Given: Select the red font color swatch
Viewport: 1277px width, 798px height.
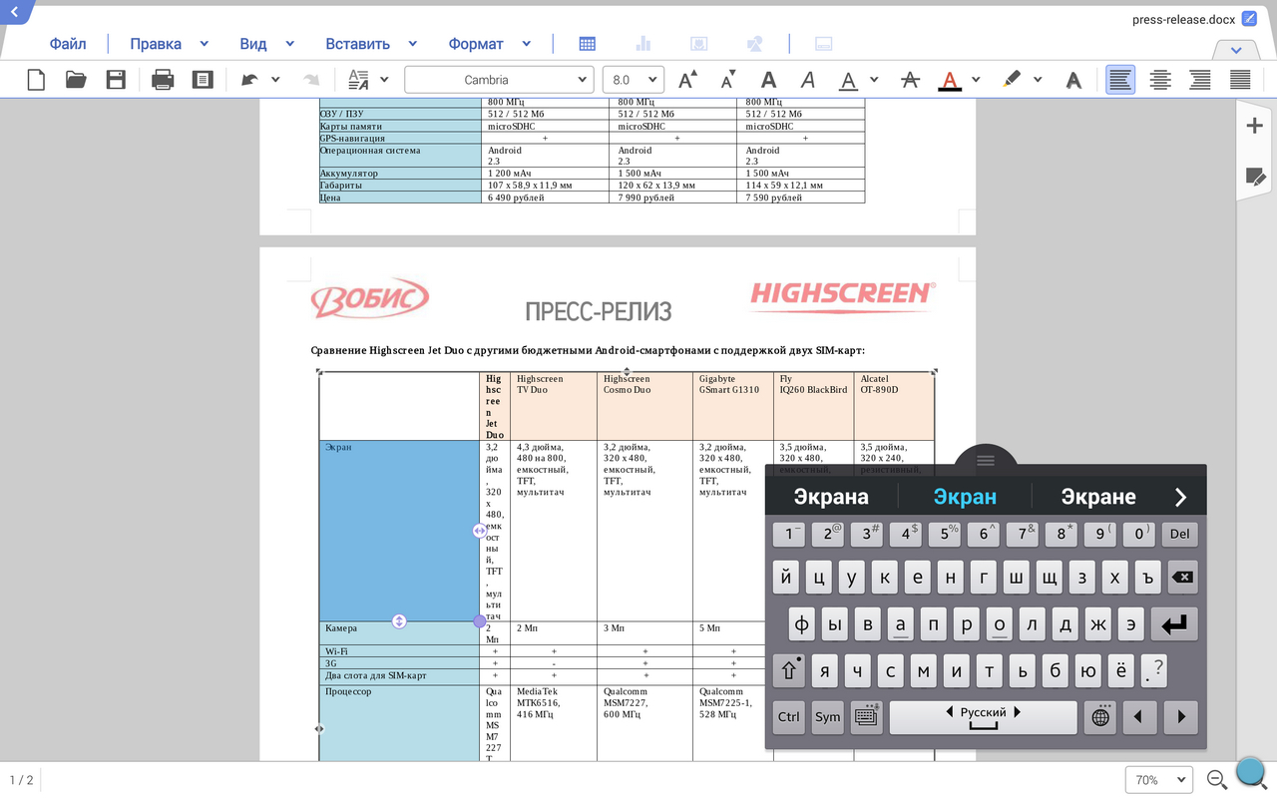Looking at the screenshot, I should (x=950, y=80).
